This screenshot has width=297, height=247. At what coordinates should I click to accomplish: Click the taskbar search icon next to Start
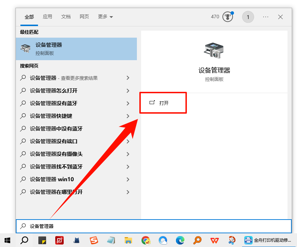click(x=24, y=241)
